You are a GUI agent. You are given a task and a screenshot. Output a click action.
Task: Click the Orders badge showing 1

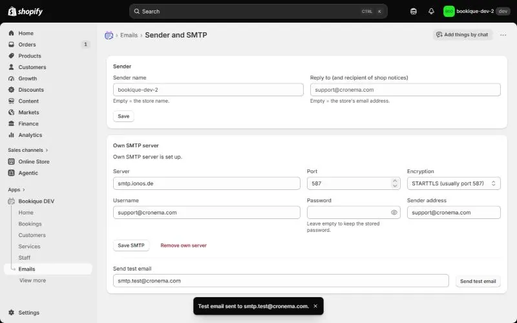tap(85, 44)
